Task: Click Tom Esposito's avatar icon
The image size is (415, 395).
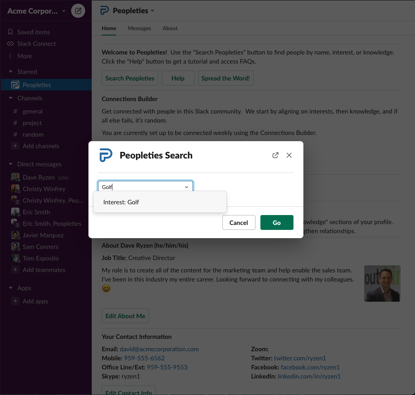Action: click(15, 258)
